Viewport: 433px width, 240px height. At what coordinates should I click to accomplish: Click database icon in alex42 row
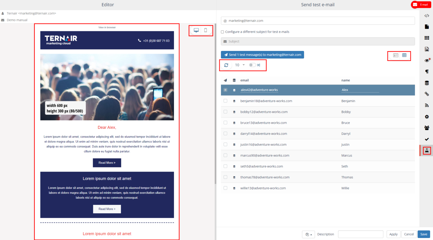(234, 90)
